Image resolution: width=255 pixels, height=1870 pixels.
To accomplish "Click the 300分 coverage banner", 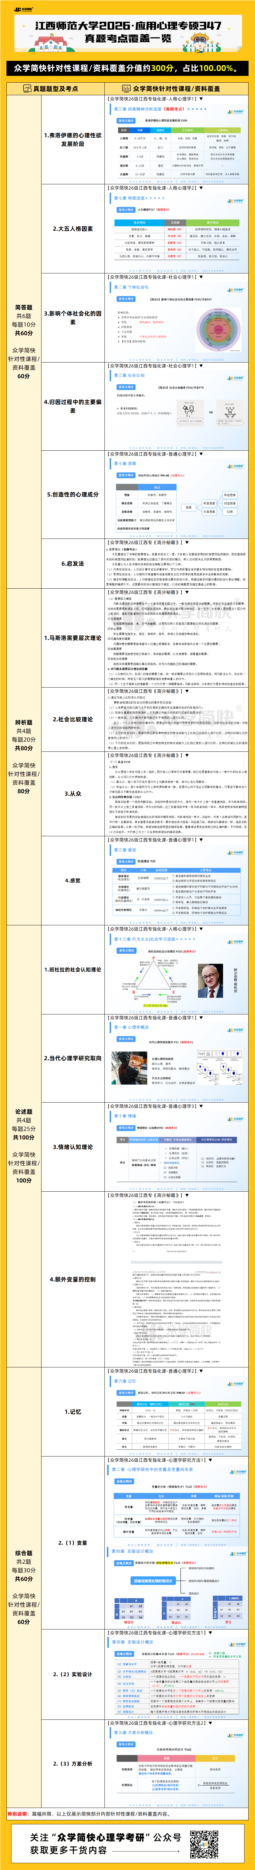I will click(x=127, y=68).
